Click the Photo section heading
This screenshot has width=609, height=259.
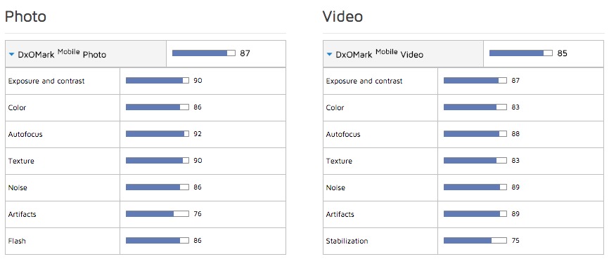[25, 16]
